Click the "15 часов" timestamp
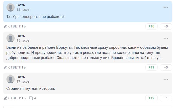 [x=23, y=41]
